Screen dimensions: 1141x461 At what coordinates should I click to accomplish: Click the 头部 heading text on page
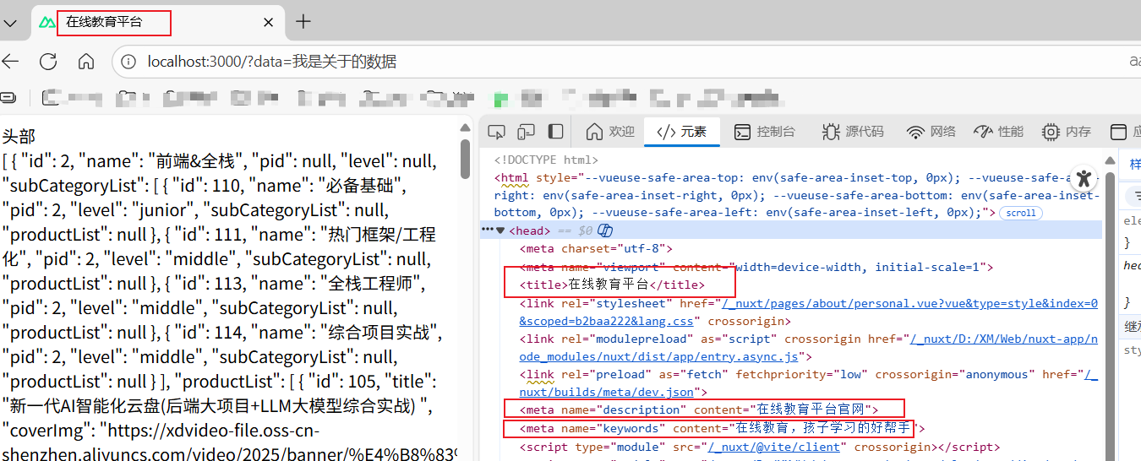(19, 136)
